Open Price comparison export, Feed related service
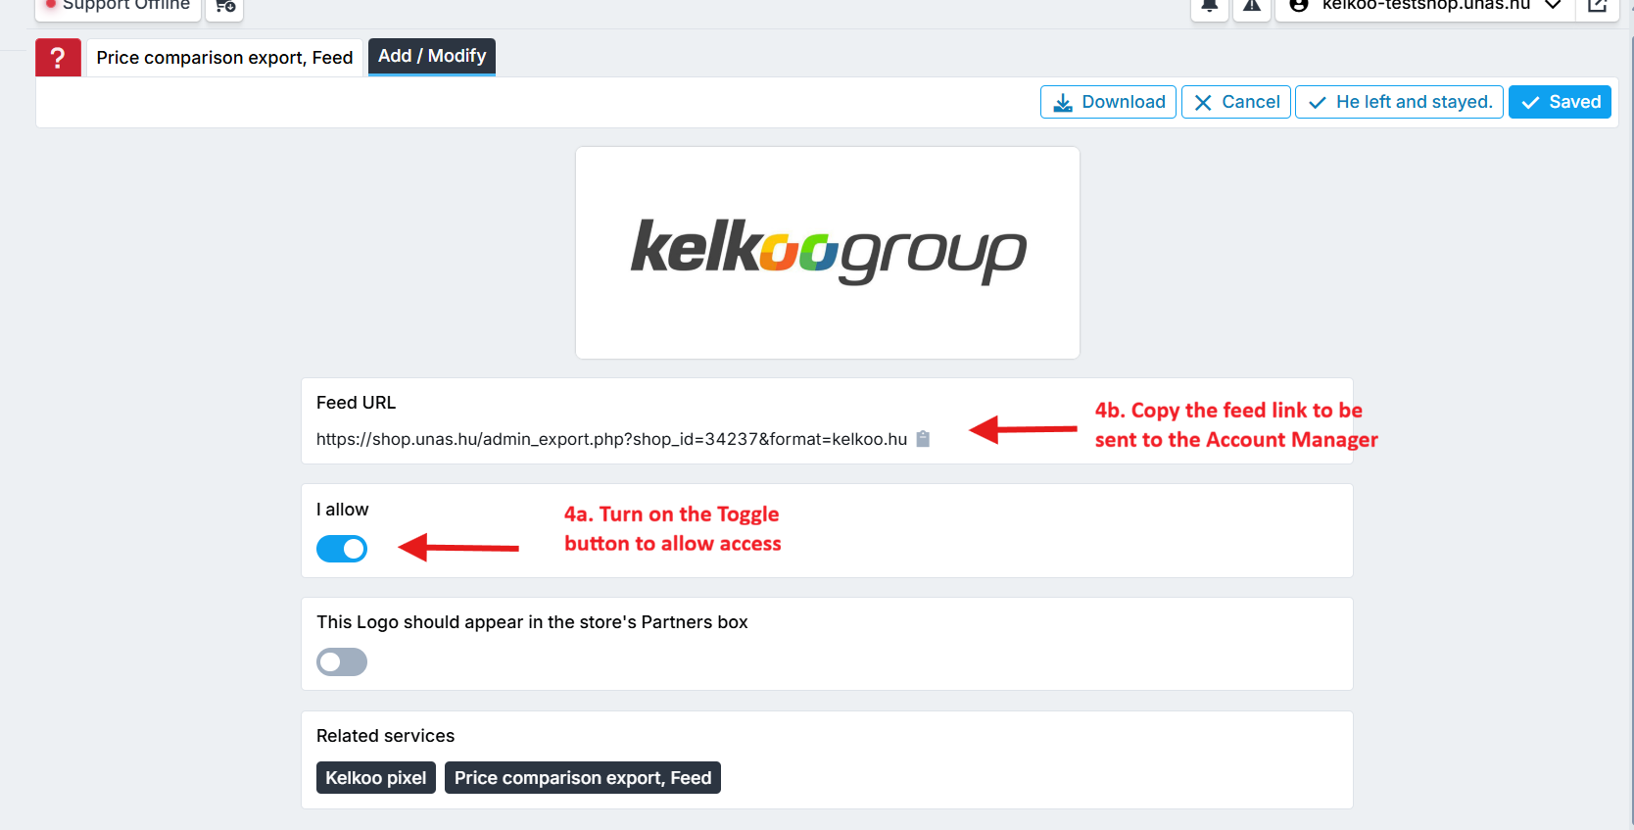Image resolution: width=1634 pixels, height=830 pixels. point(583,778)
